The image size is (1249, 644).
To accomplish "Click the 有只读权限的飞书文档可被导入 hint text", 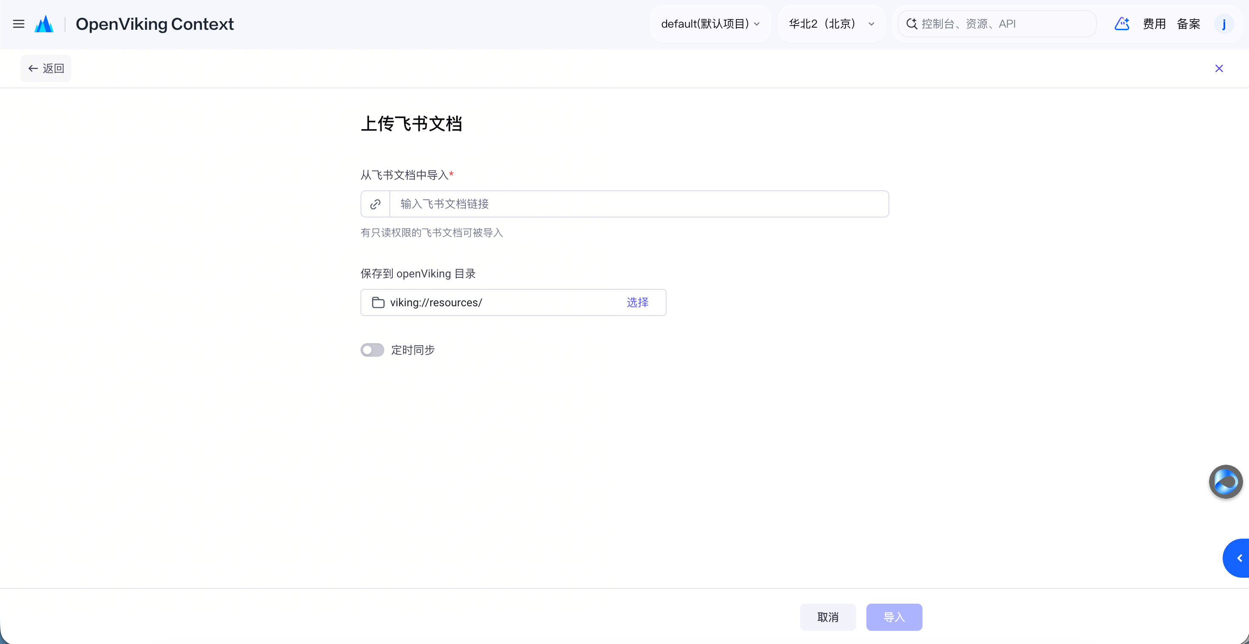I will point(431,233).
